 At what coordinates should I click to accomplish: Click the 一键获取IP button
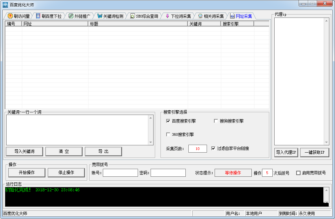(x=314, y=152)
